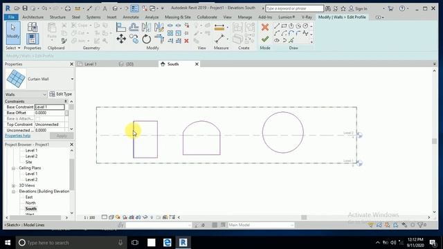The height and width of the screenshot is (249, 443).
Task: Open the Architecture ribbon tab
Action: [33, 17]
